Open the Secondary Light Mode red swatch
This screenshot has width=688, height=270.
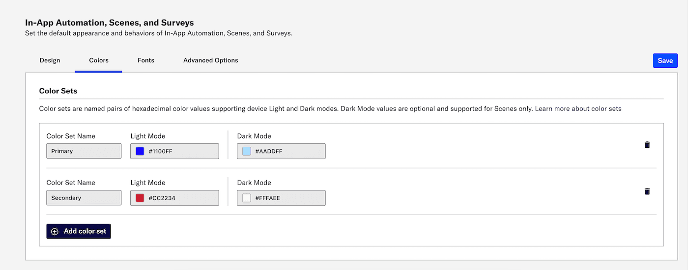140,198
